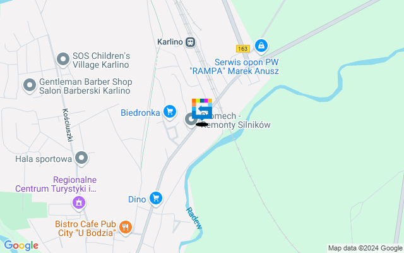The image size is (404, 253).
Task: Click the Serwis opon RAMPA shop marker
Action: (x=261, y=46)
